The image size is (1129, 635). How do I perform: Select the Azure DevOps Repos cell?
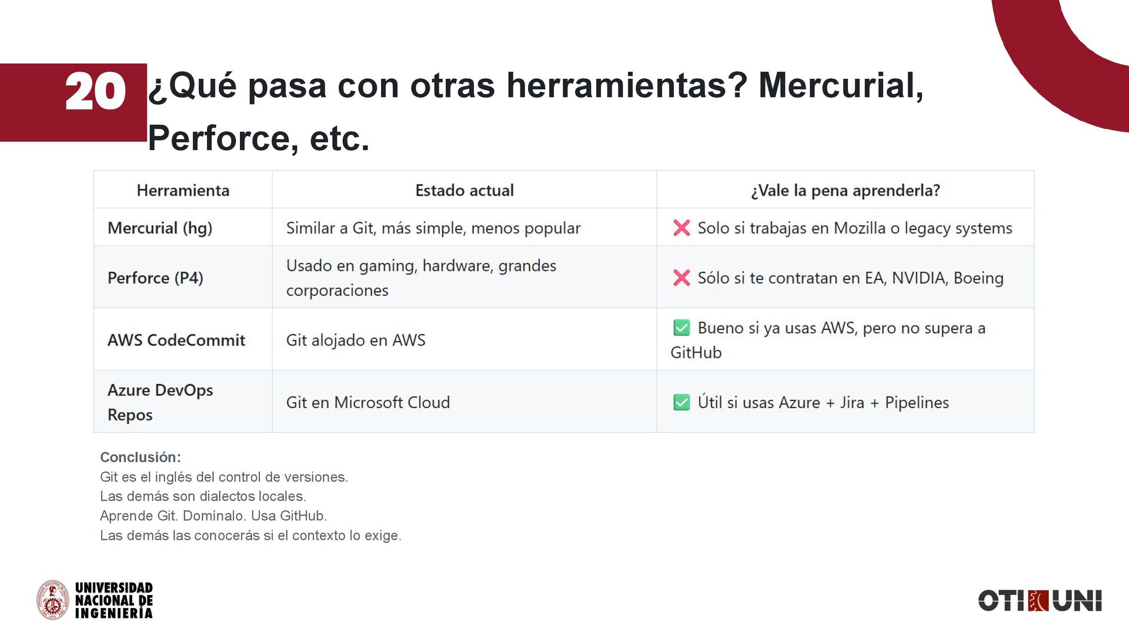160,402
